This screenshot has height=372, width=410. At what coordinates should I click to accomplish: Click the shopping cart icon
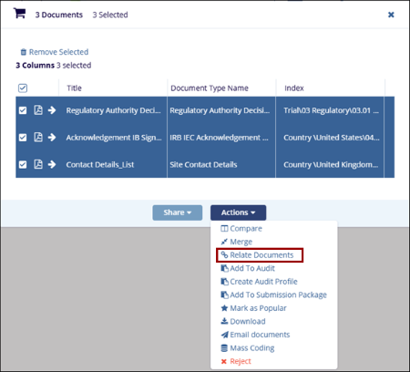[x=19, y=14]
